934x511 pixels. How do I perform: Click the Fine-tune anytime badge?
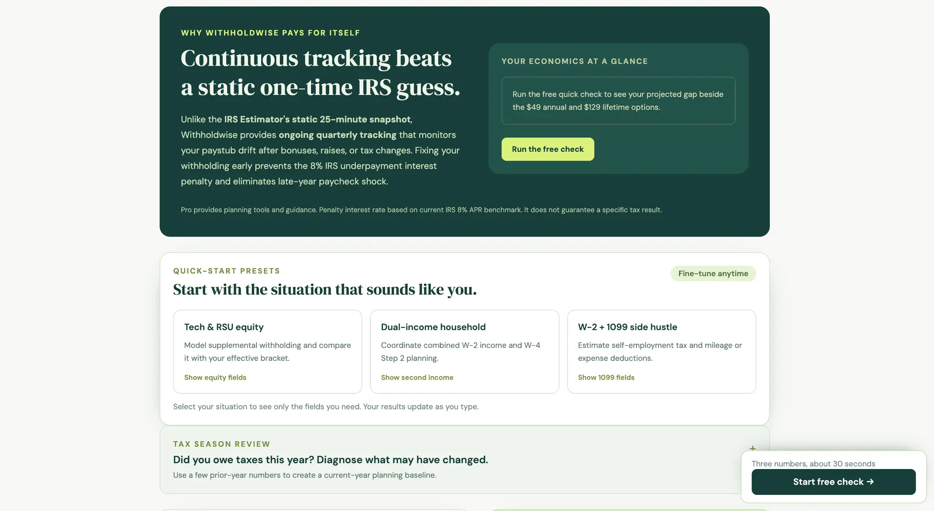tap(713, 274)
